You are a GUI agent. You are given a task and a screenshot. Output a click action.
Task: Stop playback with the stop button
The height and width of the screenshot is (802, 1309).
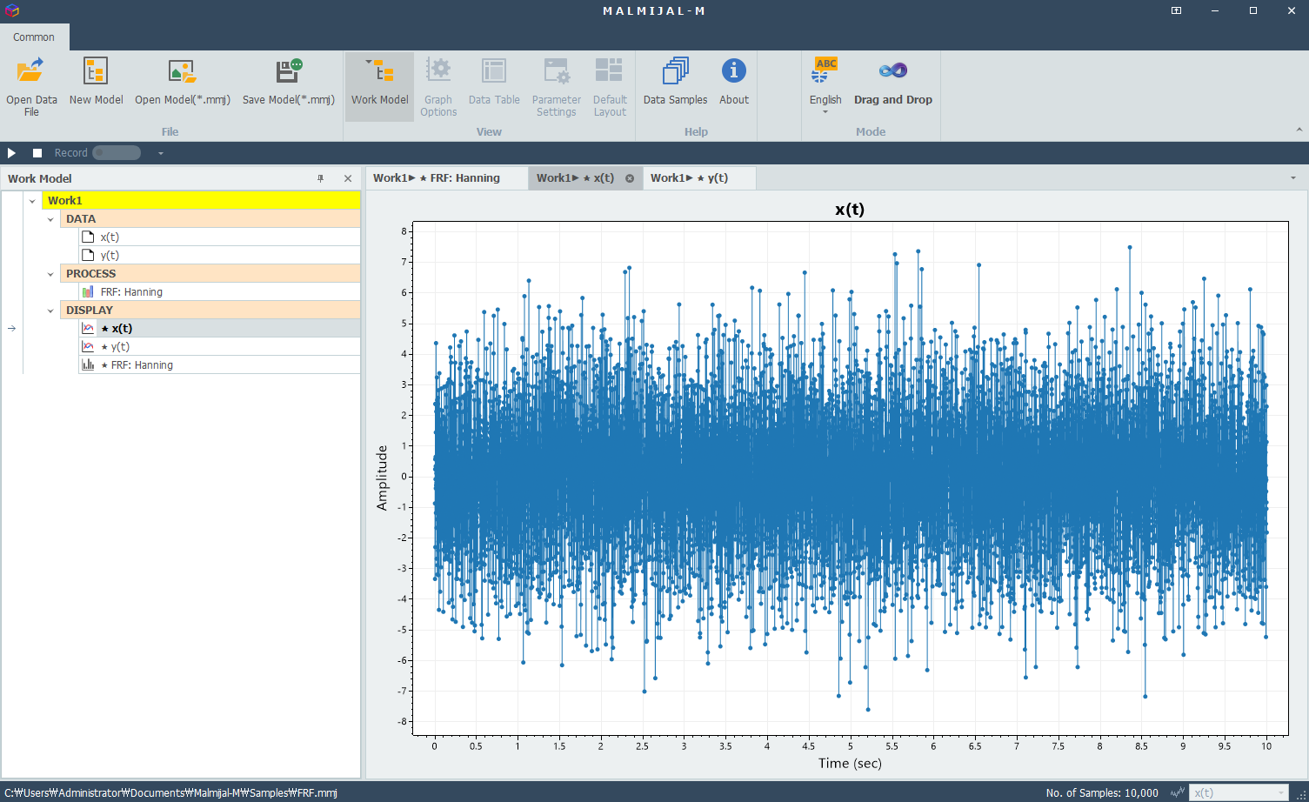pyautogui.click(x=37, y=153)
